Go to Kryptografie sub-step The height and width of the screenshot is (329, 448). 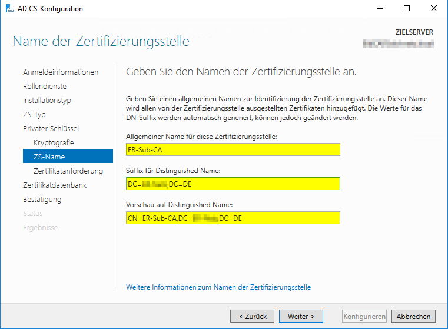[x=54, y=143]
